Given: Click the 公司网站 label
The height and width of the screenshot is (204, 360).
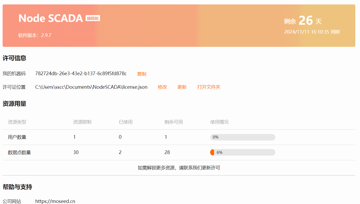Looking at the screenshot, I should coord(12,201).
